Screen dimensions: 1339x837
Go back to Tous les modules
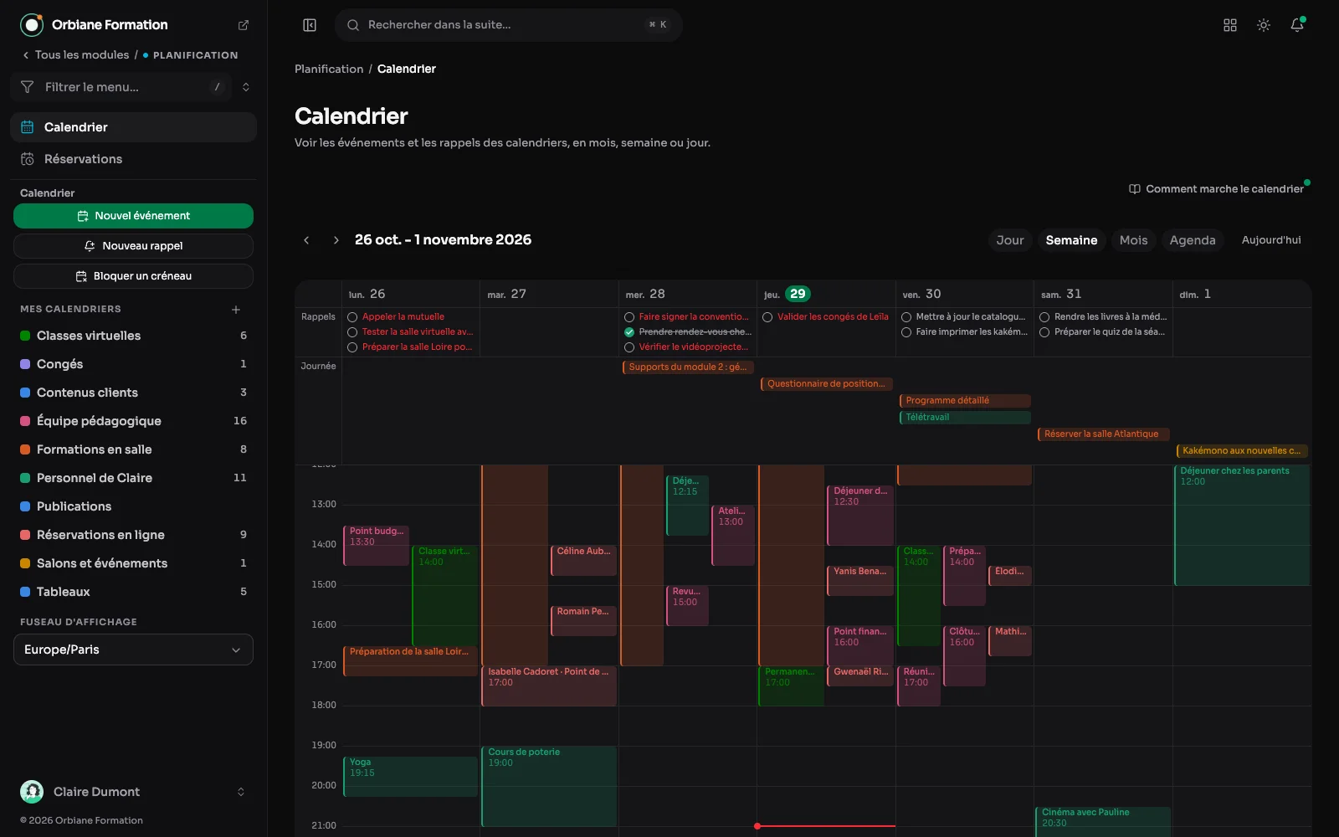(x=75, y=55)
